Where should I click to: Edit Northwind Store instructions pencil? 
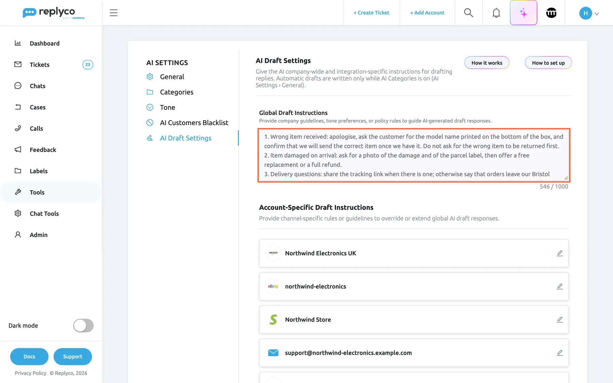560,320
